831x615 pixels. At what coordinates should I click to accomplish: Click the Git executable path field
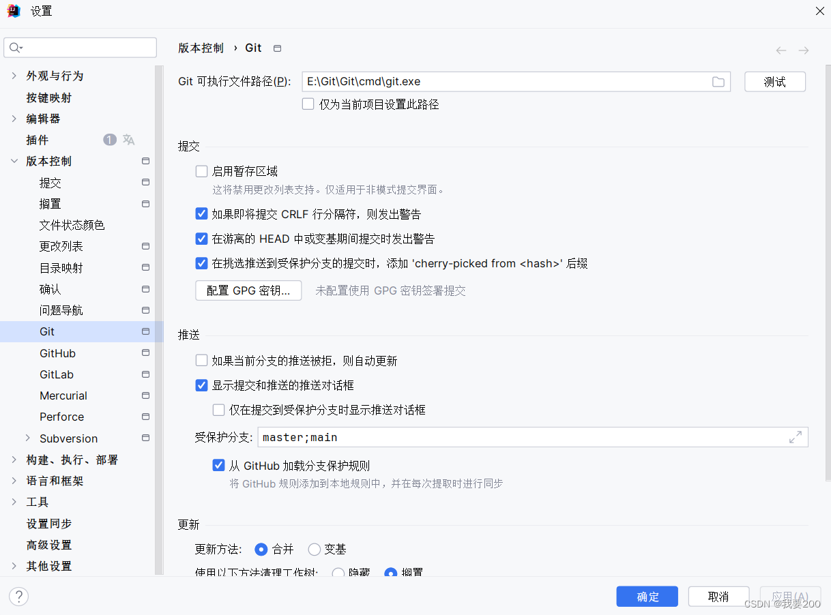click(x=516, y=82)
